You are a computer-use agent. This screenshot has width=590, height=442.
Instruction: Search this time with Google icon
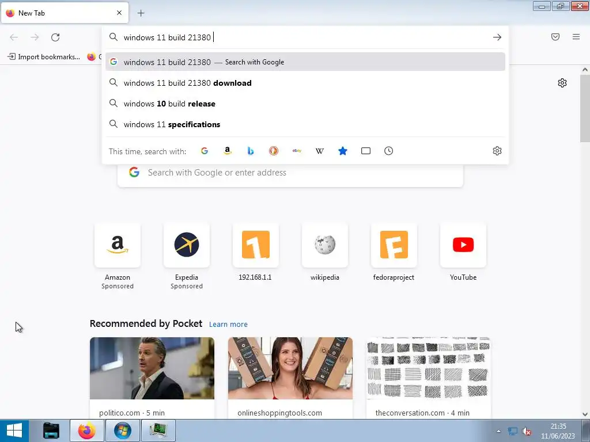point(205,151)
